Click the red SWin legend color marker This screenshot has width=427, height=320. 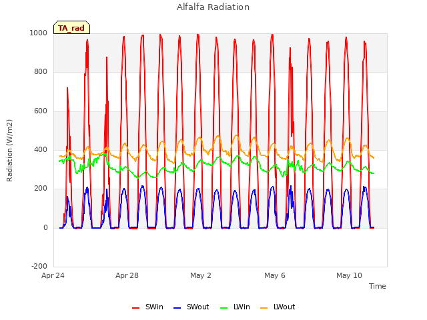tap(135, 308)
